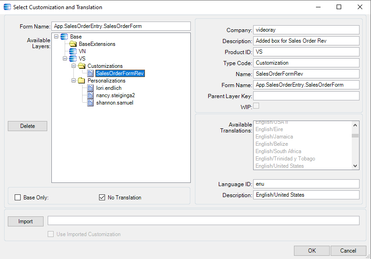
Task: Click the Personalizations folder icon
Action: tap(82, 81)
